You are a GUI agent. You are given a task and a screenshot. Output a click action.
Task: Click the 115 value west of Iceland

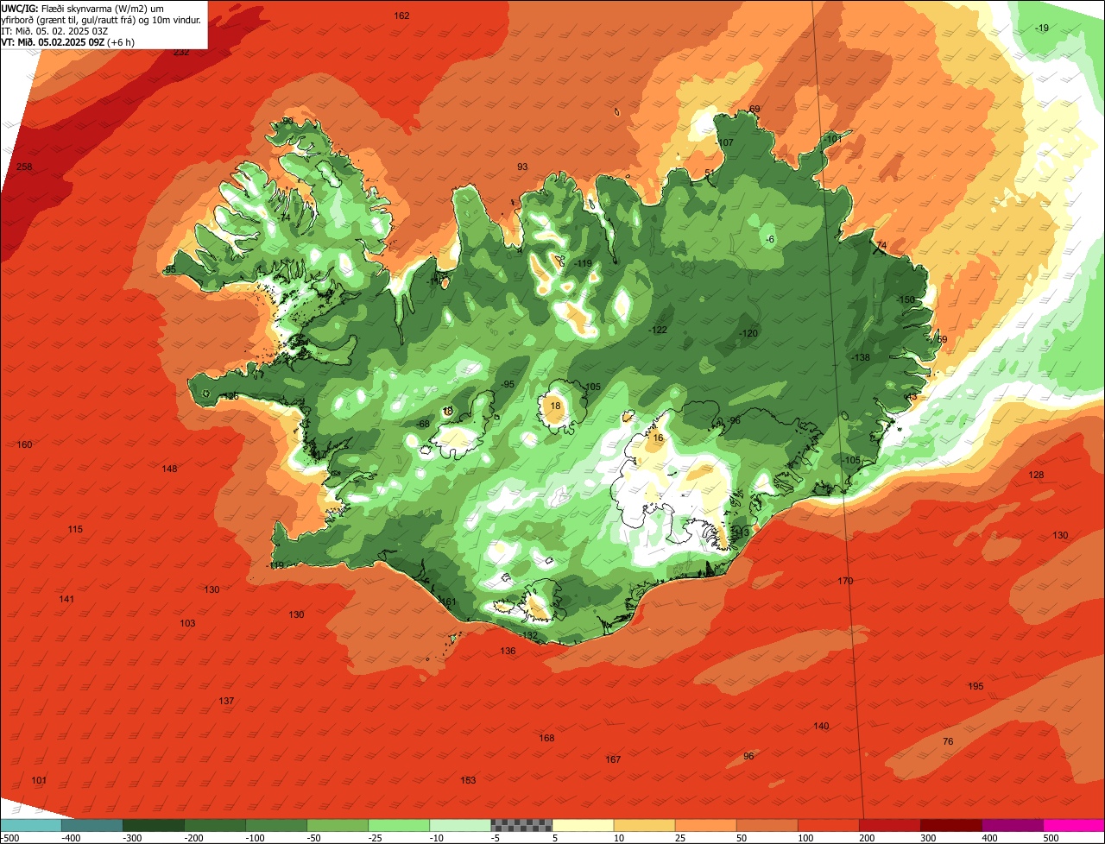(x=75, y=529)
